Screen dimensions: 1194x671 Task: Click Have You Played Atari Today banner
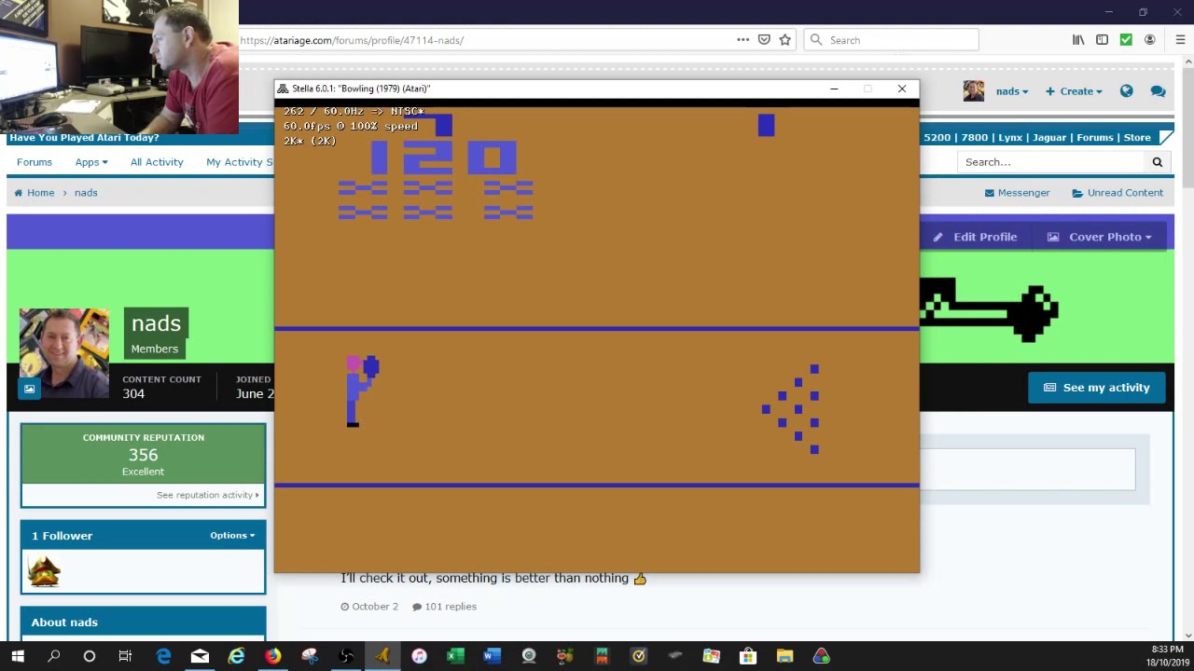[84, 138]
